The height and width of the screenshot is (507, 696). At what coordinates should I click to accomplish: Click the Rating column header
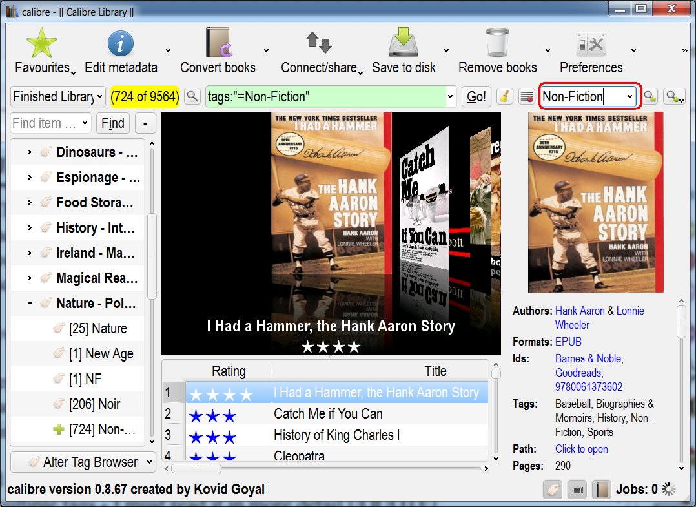click(x=228, y=371)
